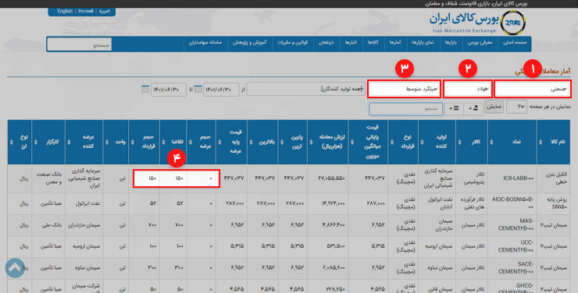The image size is (578, 293).
Task: Sort by the نام کالا column sort icon
Action: coord(541,142)
